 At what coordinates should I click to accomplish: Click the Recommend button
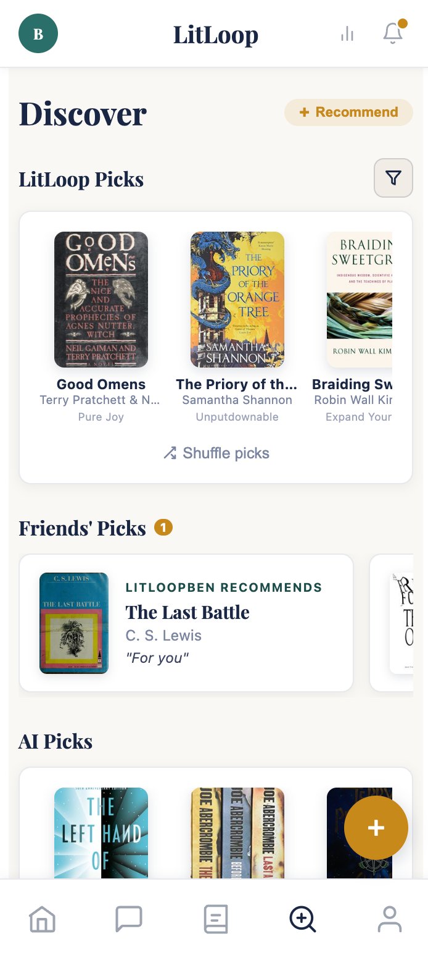tap(348, 112)
